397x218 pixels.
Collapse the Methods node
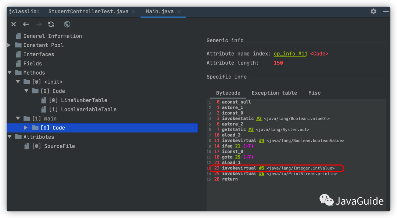pyautogui.click(x=10, y=73)
